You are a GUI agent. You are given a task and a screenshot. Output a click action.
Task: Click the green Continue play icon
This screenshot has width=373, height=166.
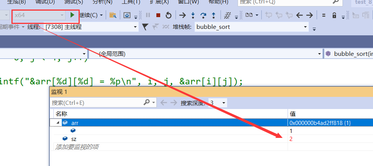72,15
